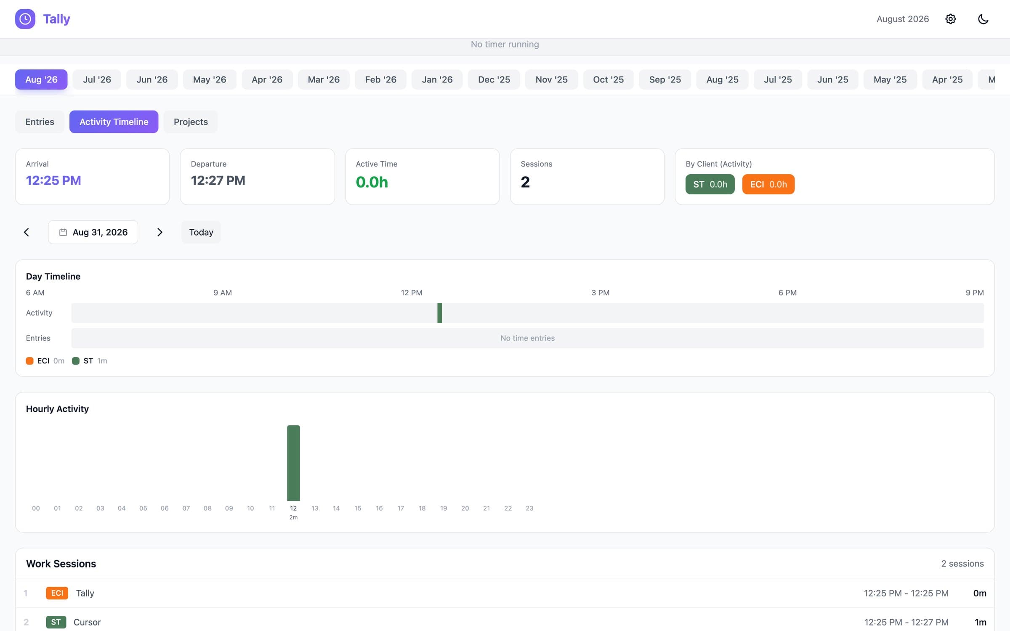1010x631 pixels.
Task: Open the Aug 31, 2026 date picker
Action: tap(93, 232)
